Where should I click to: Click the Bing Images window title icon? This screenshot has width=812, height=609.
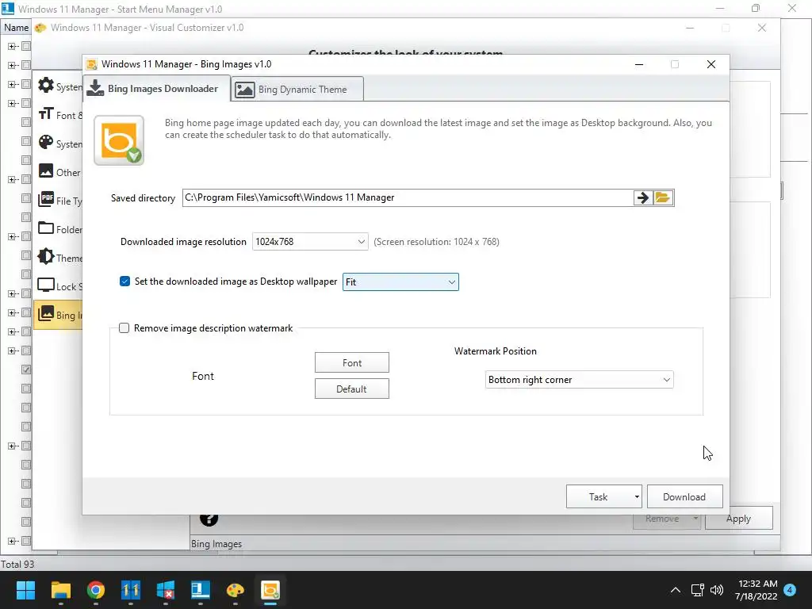(92, 64)
